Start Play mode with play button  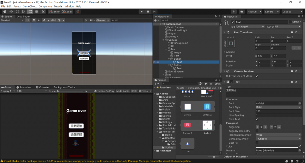[141, 12]
